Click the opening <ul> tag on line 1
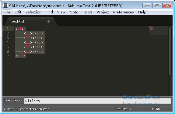 [19, 29]
